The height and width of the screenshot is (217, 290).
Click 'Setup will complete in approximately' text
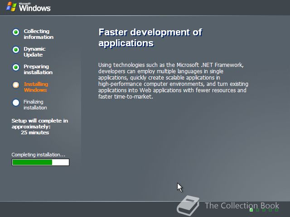pos(40,123)
